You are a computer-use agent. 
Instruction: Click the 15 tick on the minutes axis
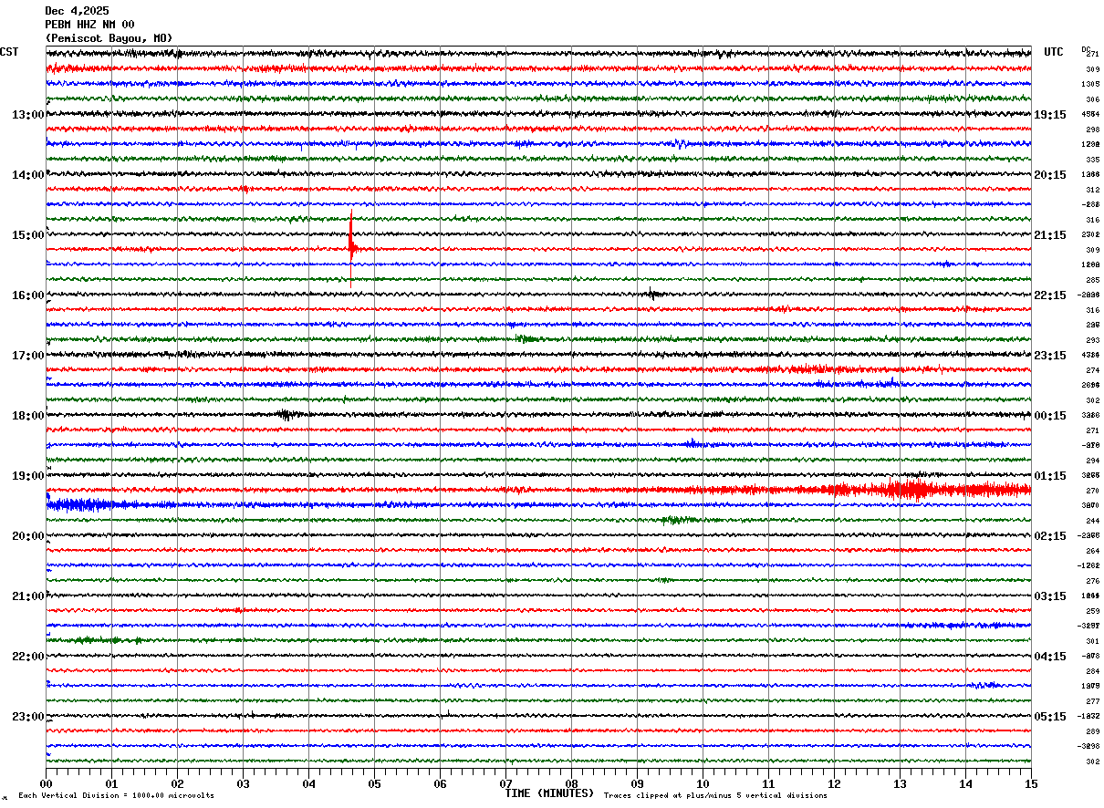click(1031, 783)
